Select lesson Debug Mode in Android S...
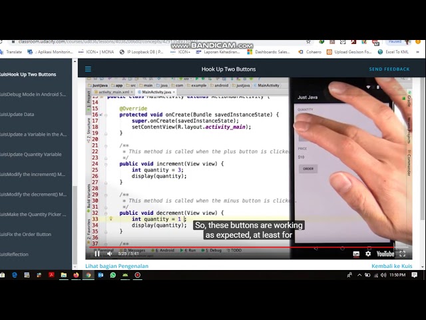426x320 pixels. click(x=33, y=95)
